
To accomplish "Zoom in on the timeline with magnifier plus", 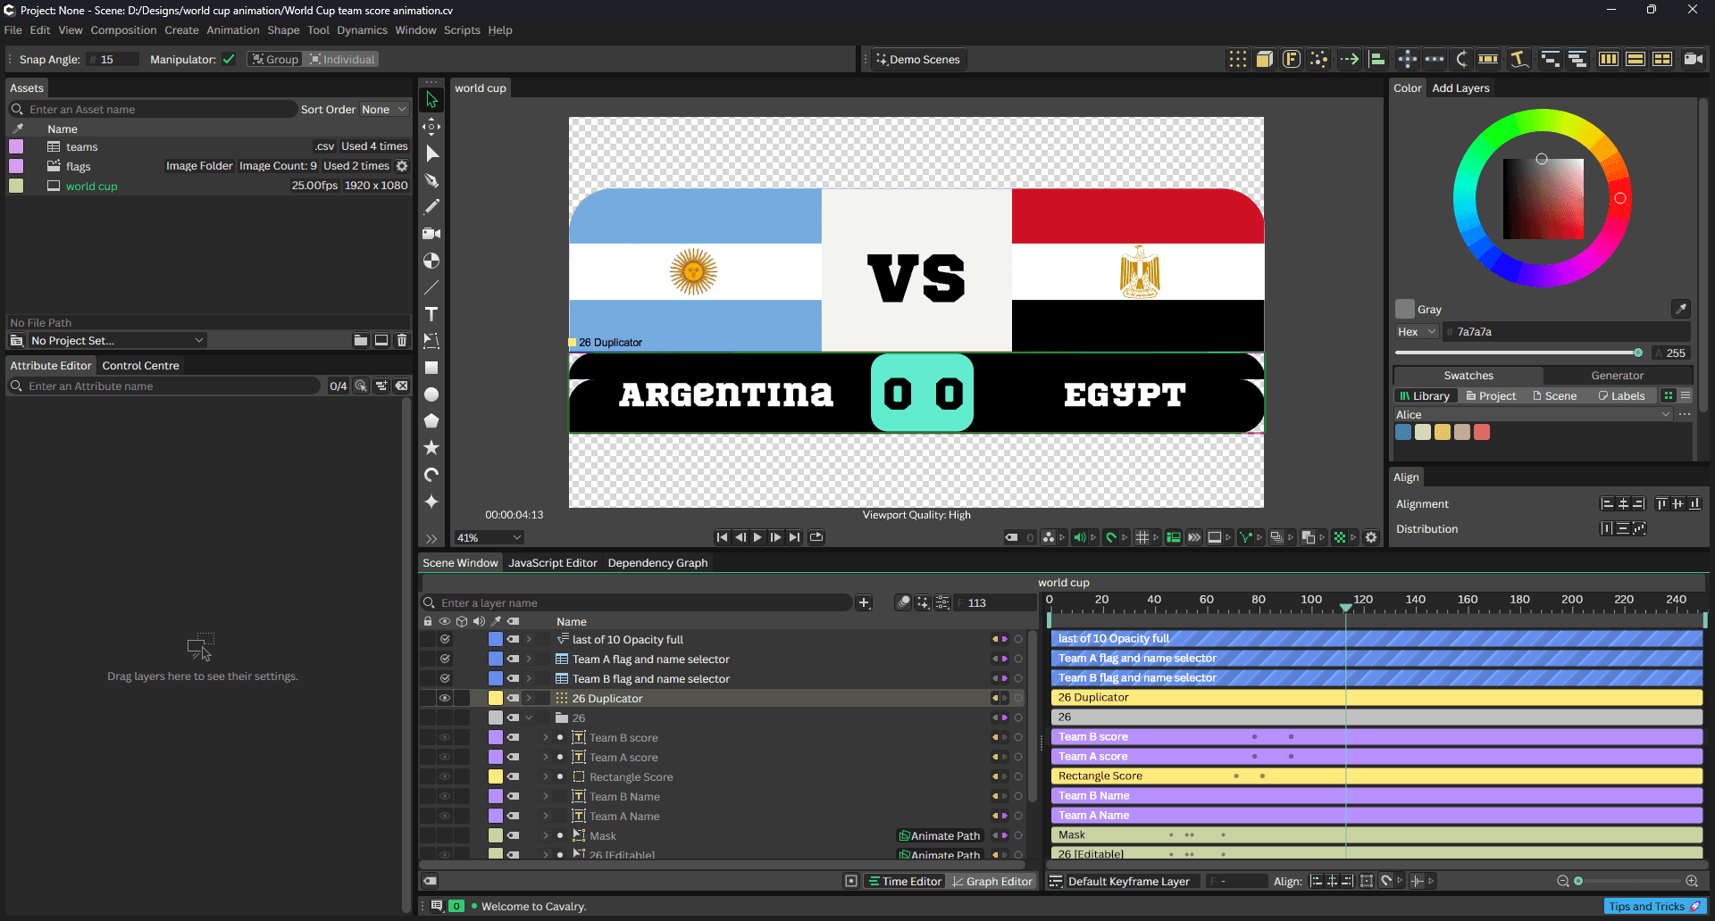I will [x=1692, y=881].
